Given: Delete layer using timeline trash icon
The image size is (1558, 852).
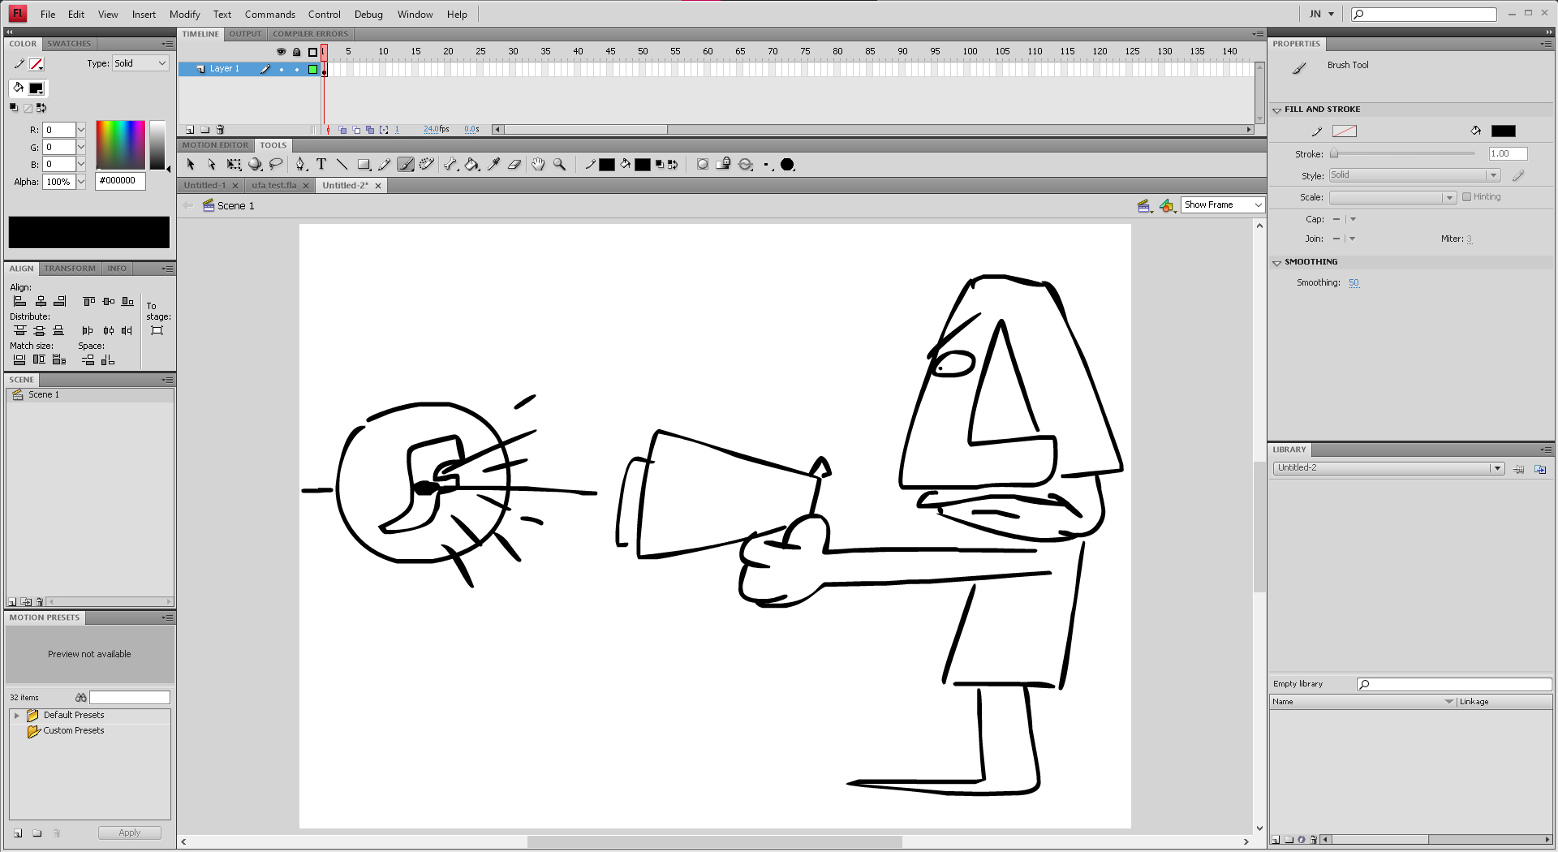Looking at the screenshot, I should tap(220, 130).
